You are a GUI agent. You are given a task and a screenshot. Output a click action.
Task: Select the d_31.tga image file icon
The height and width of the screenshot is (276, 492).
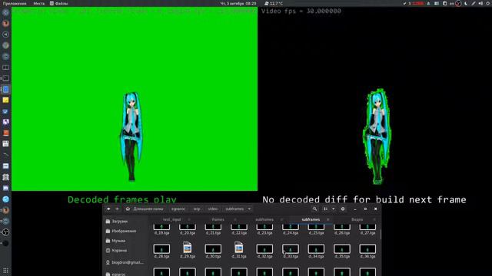[239, 248]
